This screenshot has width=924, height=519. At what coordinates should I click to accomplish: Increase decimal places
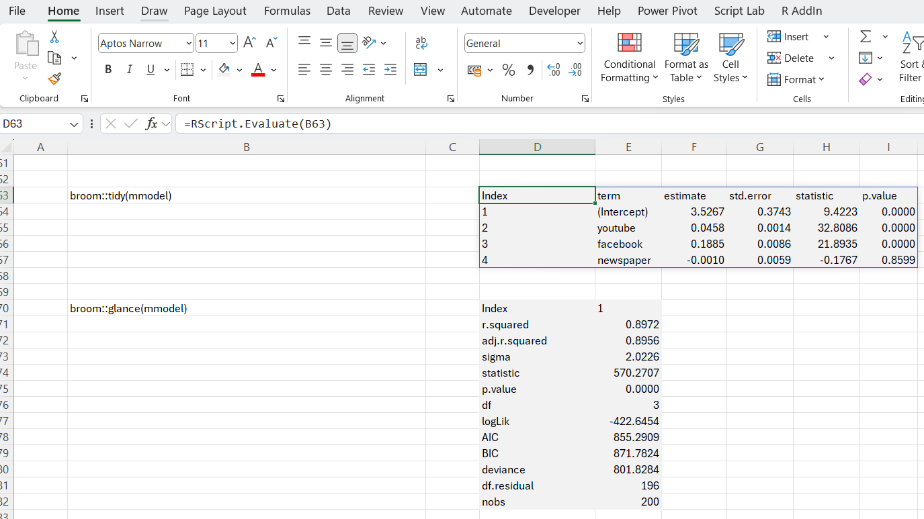(x=554, y=70)
